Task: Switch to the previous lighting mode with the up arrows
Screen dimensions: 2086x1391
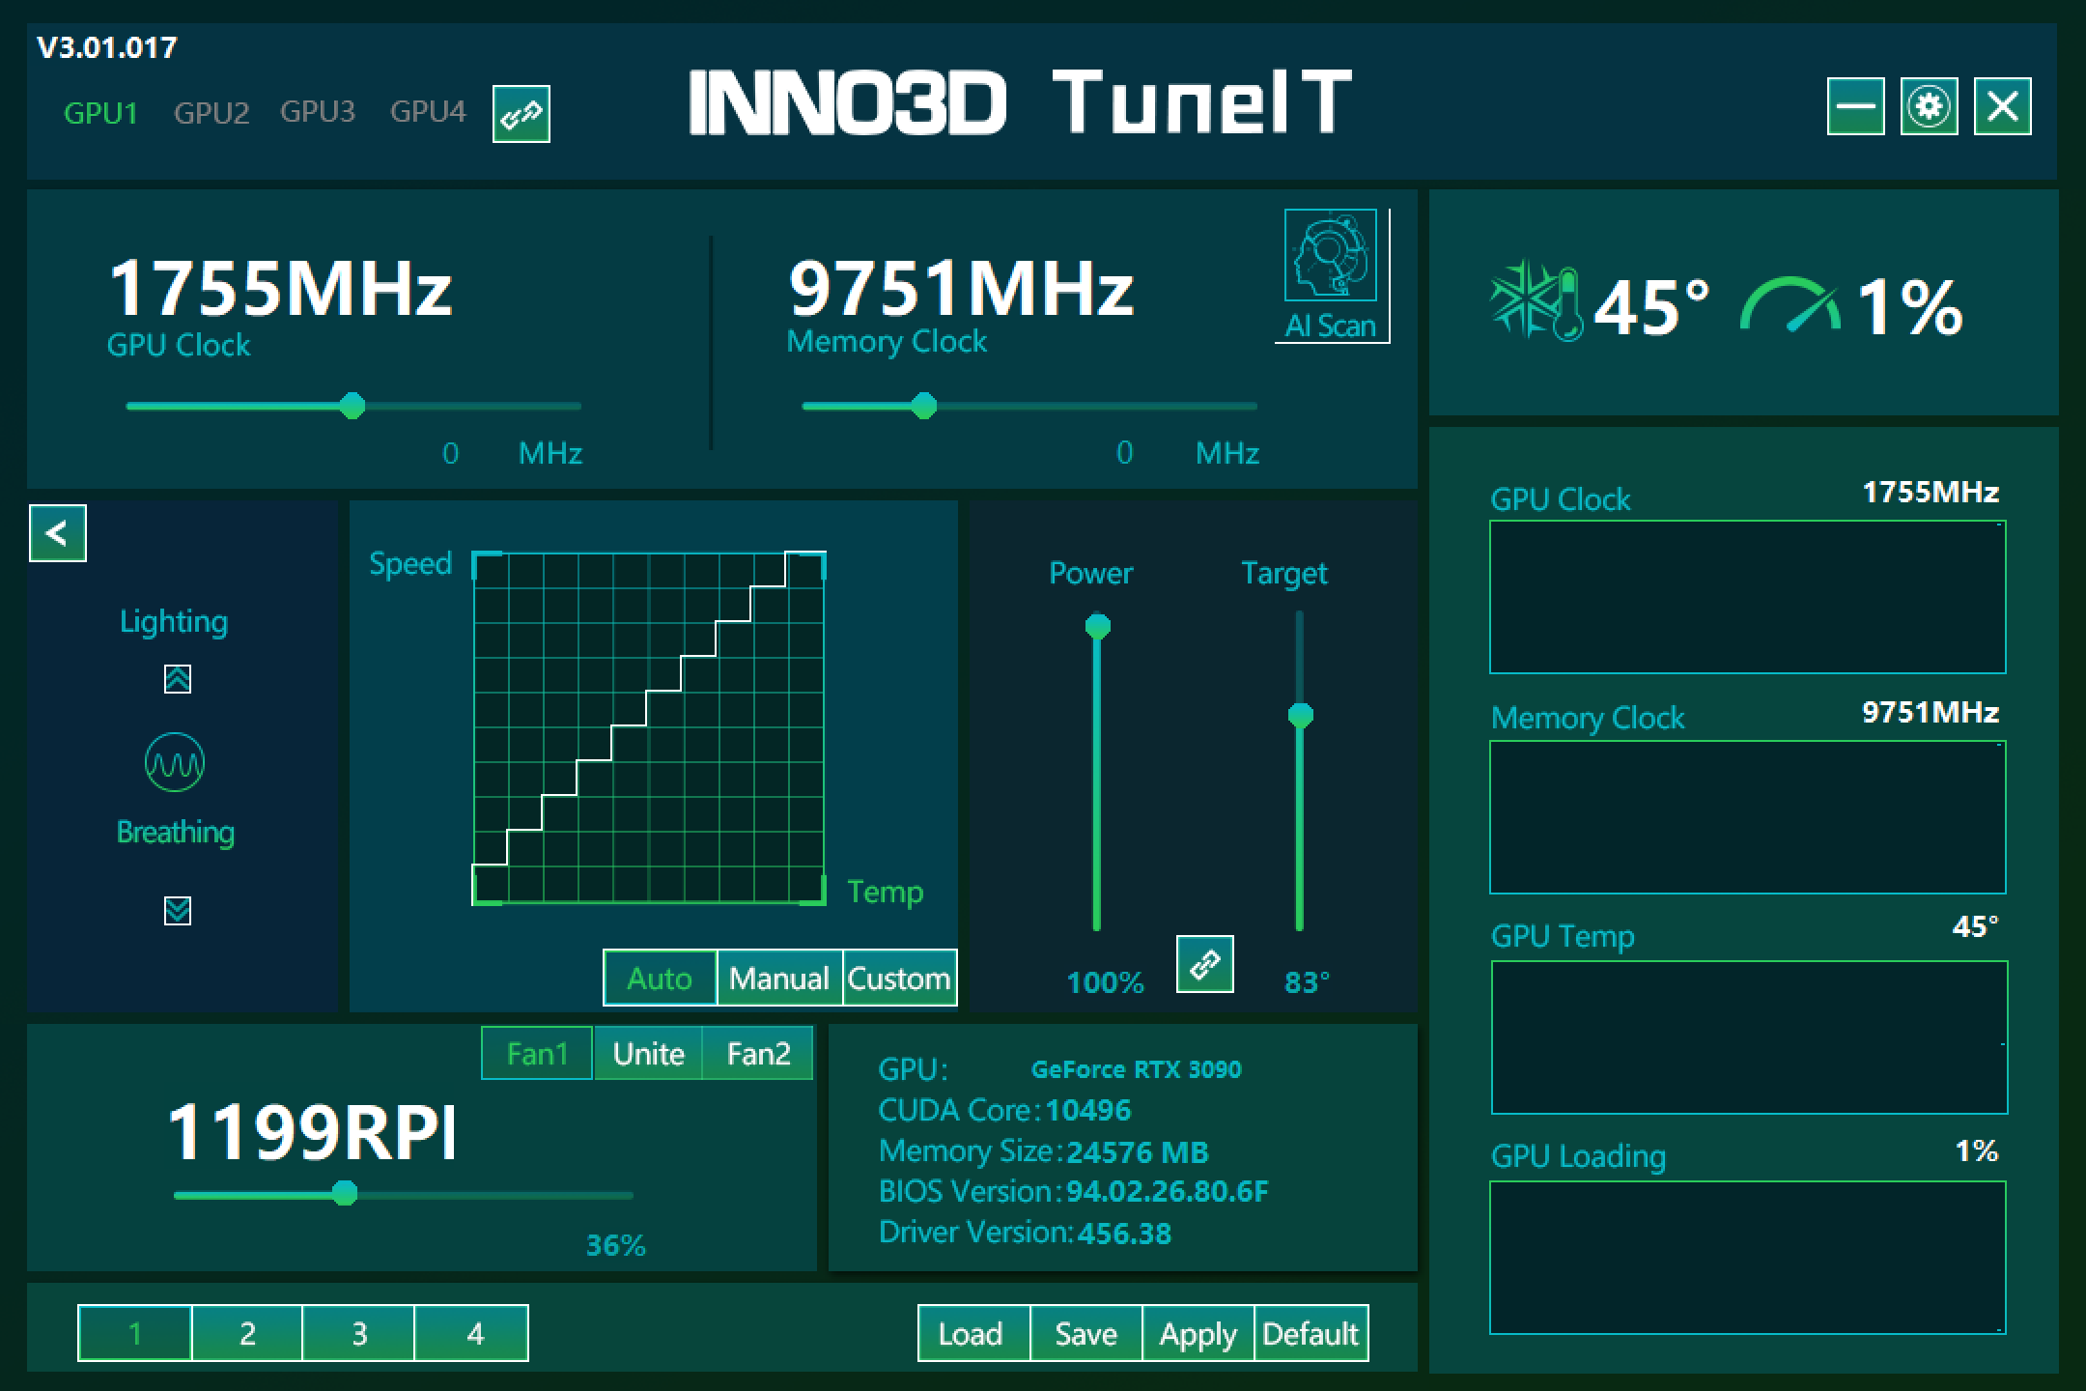Action: tap(178, 679)
